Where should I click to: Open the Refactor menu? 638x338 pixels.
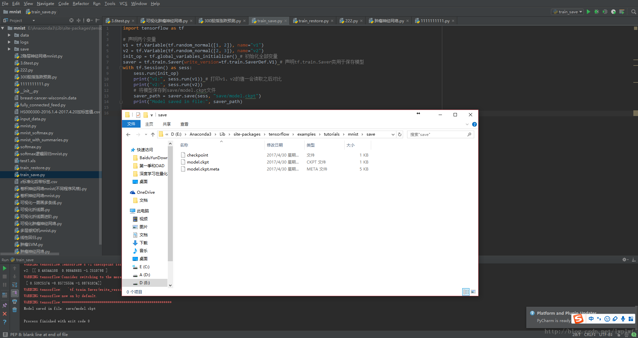coord(81,3)
